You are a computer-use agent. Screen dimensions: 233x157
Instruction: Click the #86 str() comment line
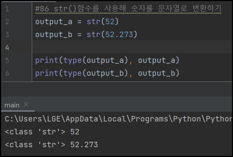pos(128,9)
